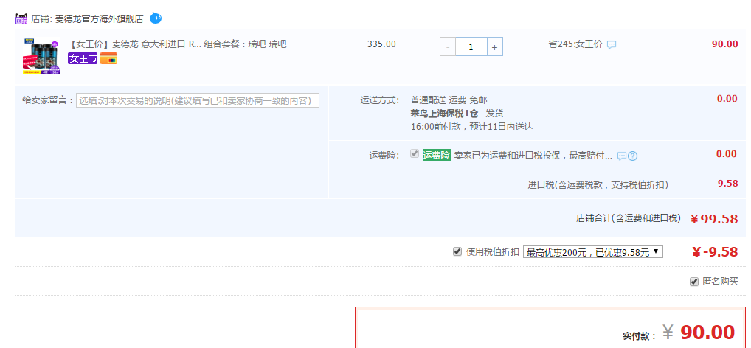This screenshot has height=348, width=751.
Task: Click the item price 335.00
Action: (x=381, y=44)
